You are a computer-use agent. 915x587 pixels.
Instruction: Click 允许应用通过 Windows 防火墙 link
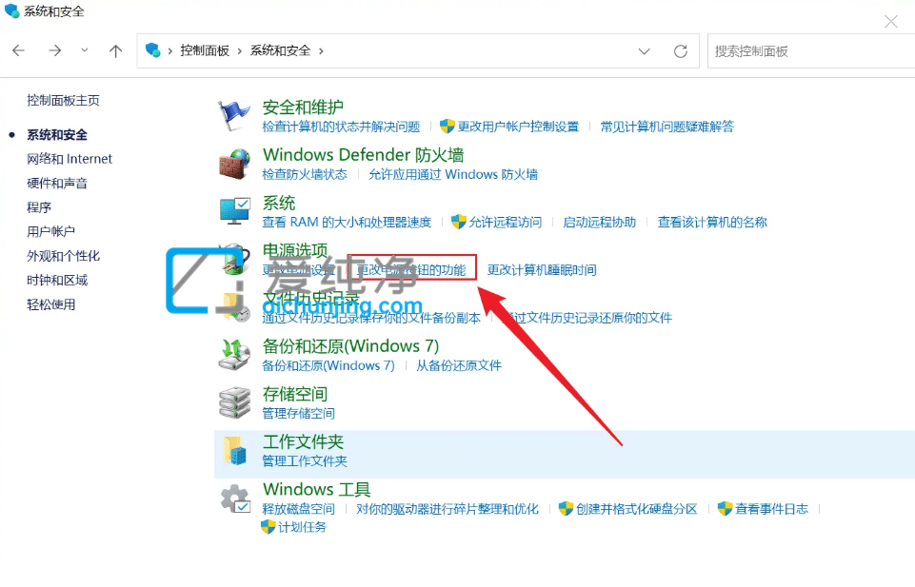tap(453, 174)
